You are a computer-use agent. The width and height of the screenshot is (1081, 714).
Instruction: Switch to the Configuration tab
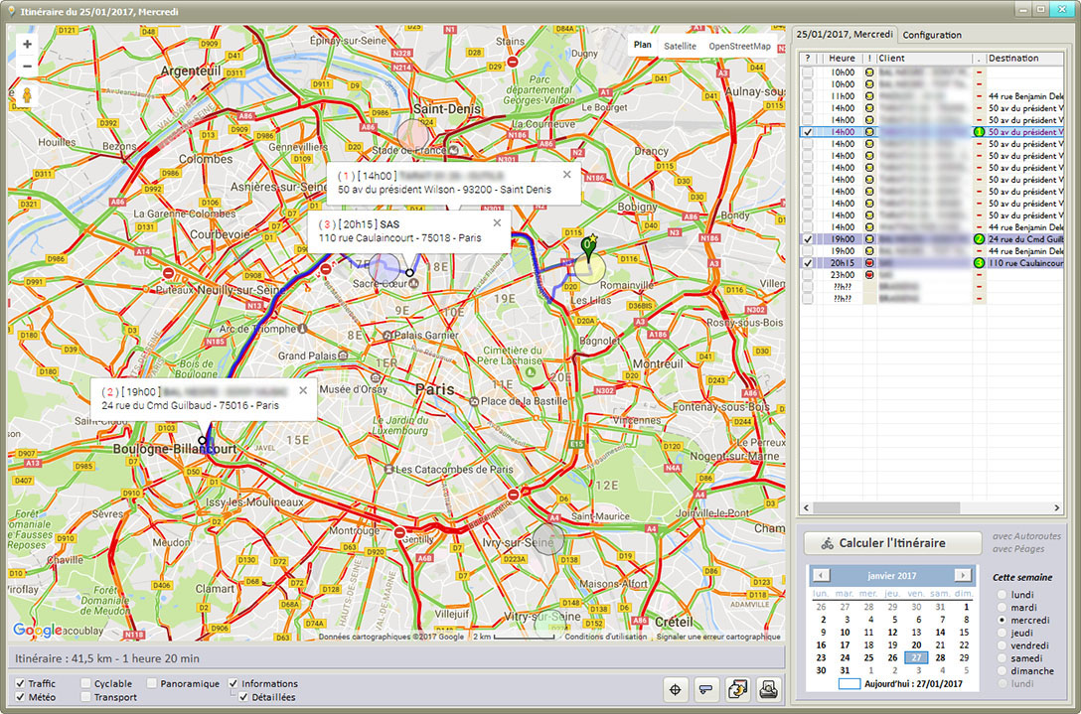932,35
